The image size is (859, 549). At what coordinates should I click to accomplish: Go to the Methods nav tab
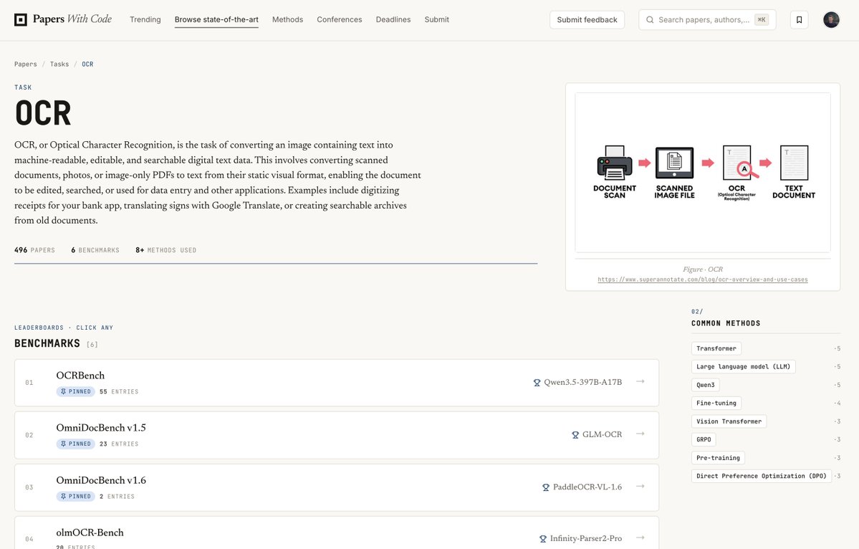click(x=287, y=20)
